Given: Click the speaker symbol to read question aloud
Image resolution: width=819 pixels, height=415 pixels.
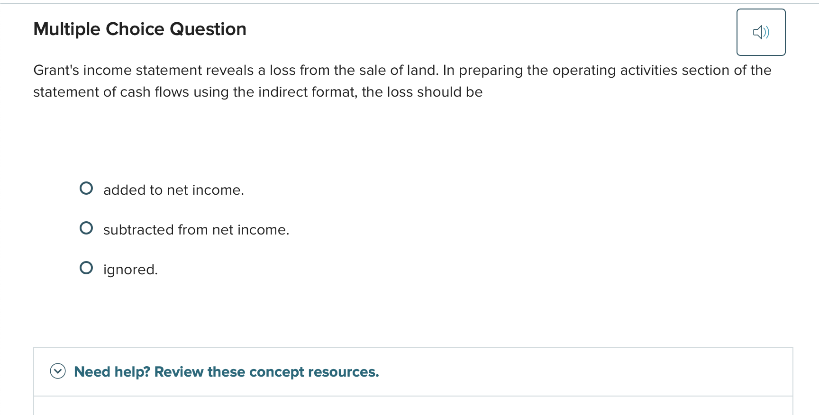Looking at the screenshot, I should (761, 32).
